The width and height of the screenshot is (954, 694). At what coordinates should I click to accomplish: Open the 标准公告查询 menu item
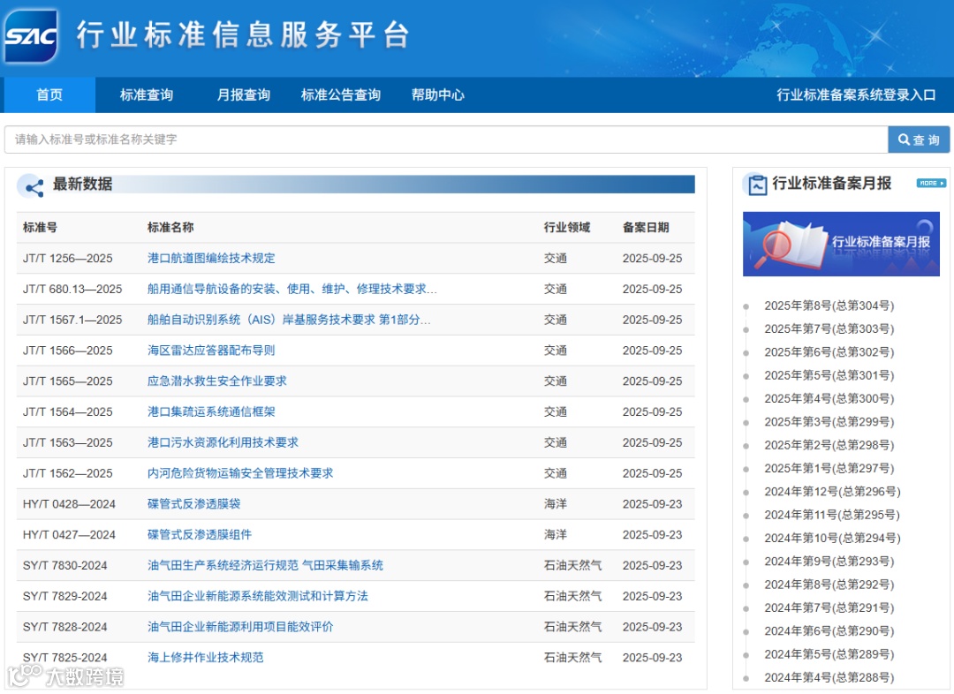341,94
